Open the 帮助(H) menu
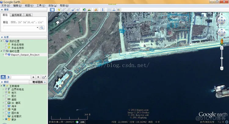The width and height of the screenshot is (229, 124). 64,6
